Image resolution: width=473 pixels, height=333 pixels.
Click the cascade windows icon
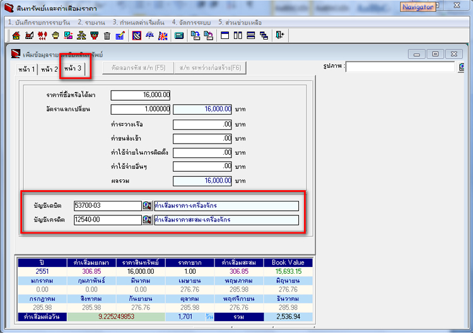pos(264,36)
